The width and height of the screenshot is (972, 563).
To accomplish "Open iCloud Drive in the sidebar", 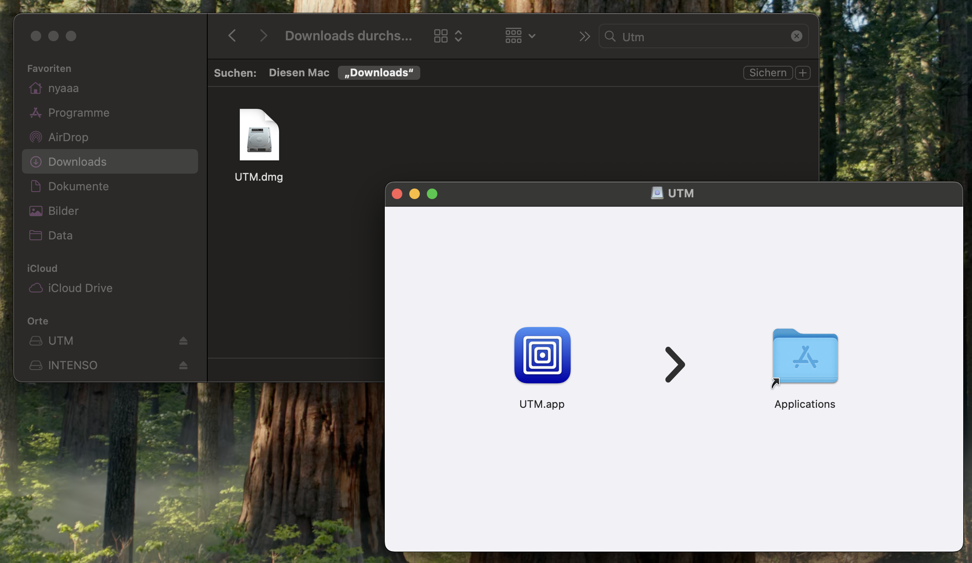I will point(110,288).
